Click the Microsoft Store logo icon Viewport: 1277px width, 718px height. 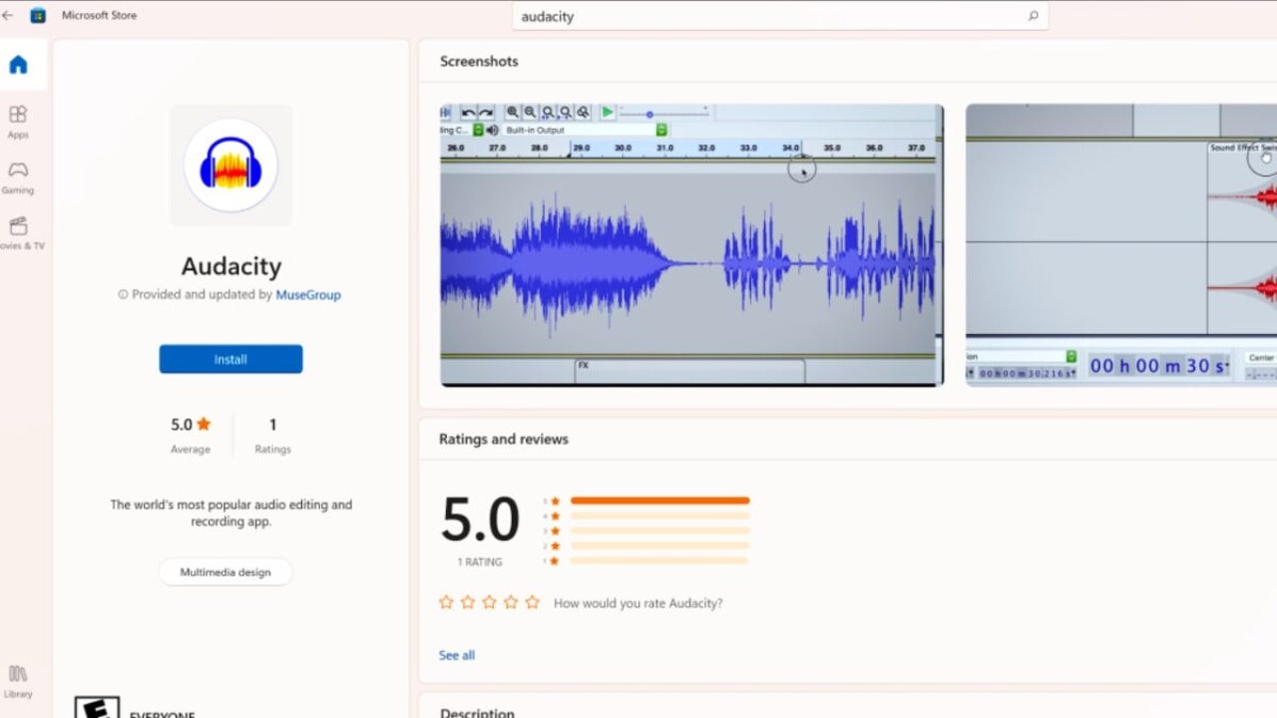(38, 16)
